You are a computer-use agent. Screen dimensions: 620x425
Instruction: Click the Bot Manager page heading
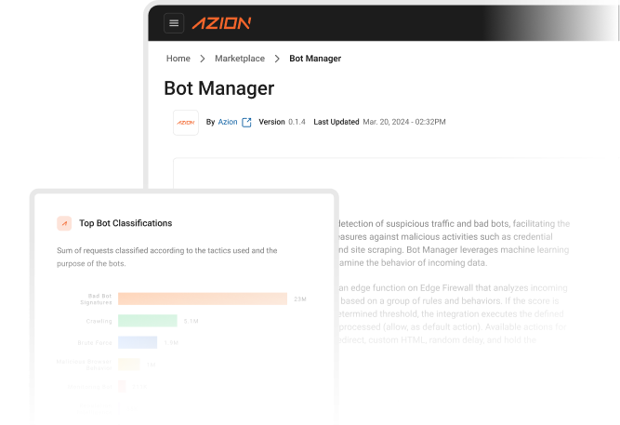pos(218,88)
